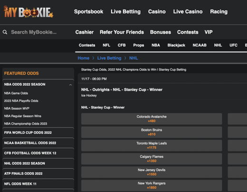Screen dimensions: 247x192
Task: Select the Blackjack tab
Action: click(x=176, y=45)
